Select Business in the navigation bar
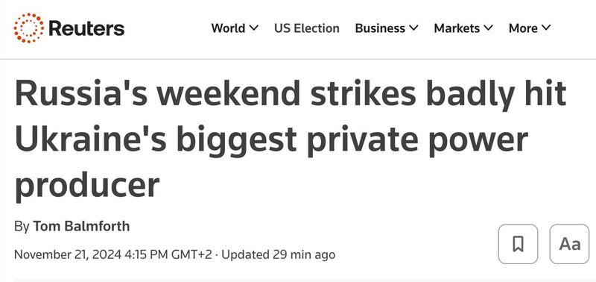 [380, 28]
